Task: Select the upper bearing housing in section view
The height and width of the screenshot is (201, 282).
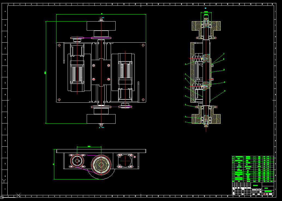Action: [206, 30]
